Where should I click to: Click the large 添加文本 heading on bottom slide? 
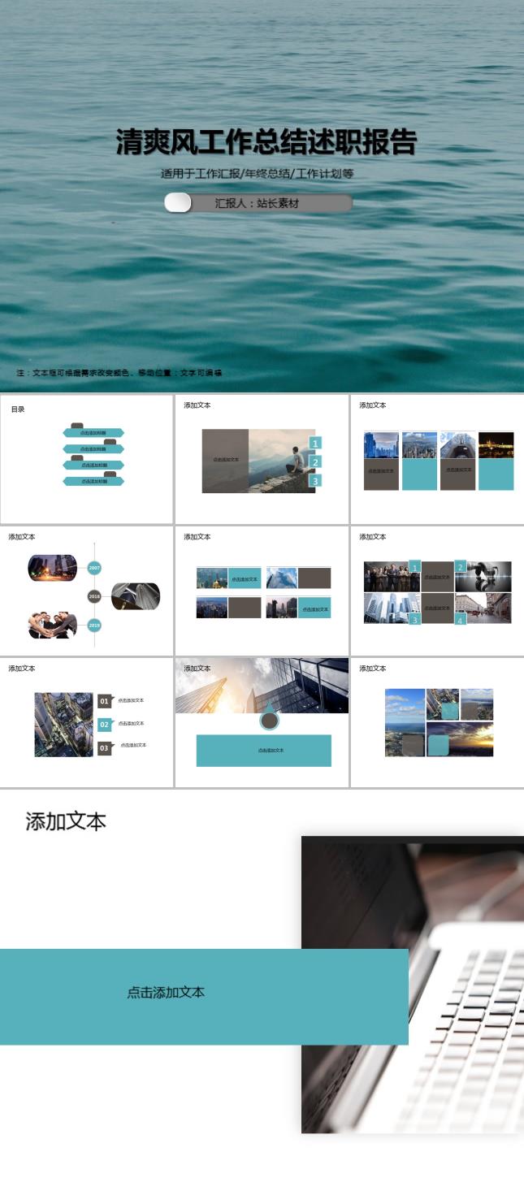[x=66, y=821]
